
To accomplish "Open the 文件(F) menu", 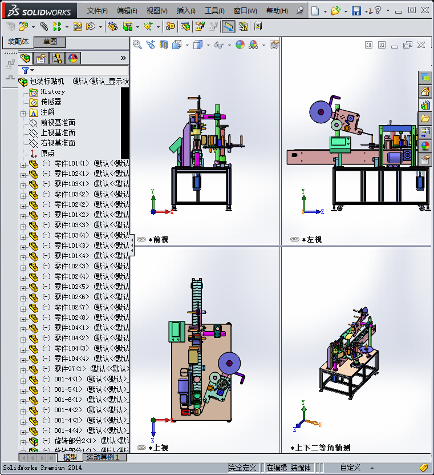I will click(98, 11).
